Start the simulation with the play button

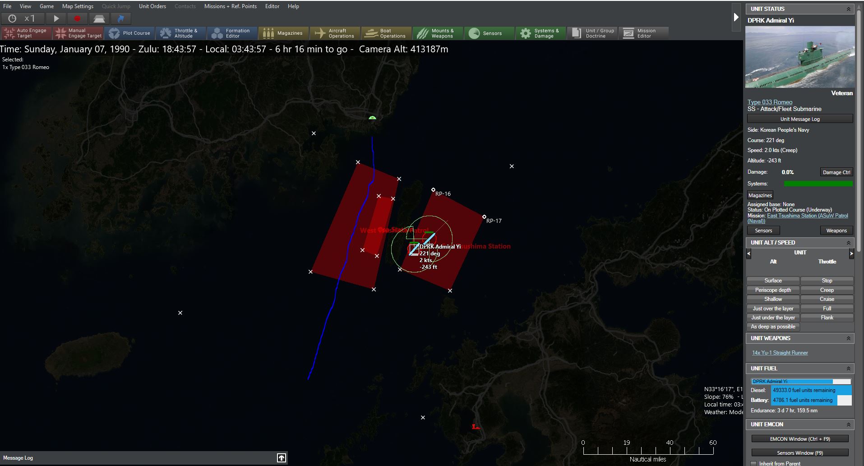coord(56,18)
